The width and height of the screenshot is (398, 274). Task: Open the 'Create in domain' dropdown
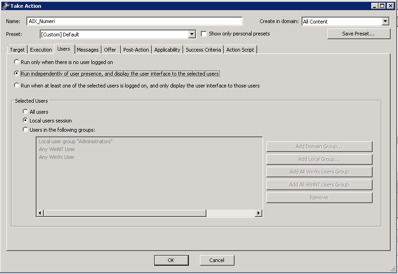tap(386, 21)
